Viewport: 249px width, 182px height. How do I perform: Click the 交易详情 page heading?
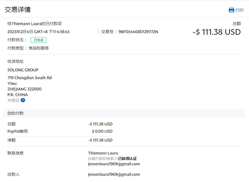(17, 9)
